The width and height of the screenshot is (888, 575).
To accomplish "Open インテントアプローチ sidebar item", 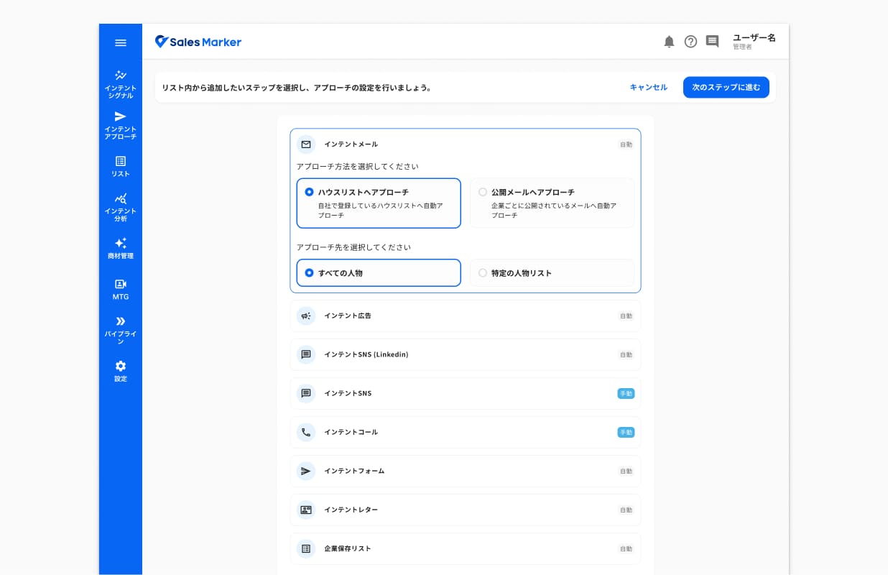I will 121,125.
